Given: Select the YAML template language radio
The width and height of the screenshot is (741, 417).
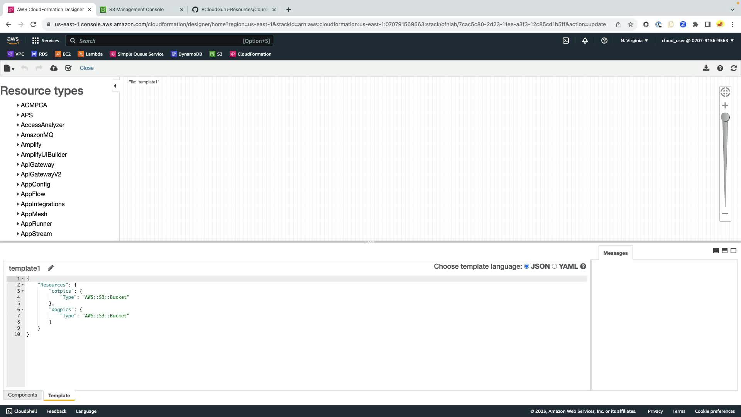Looking at the screenshot, I should click(555, 266).
